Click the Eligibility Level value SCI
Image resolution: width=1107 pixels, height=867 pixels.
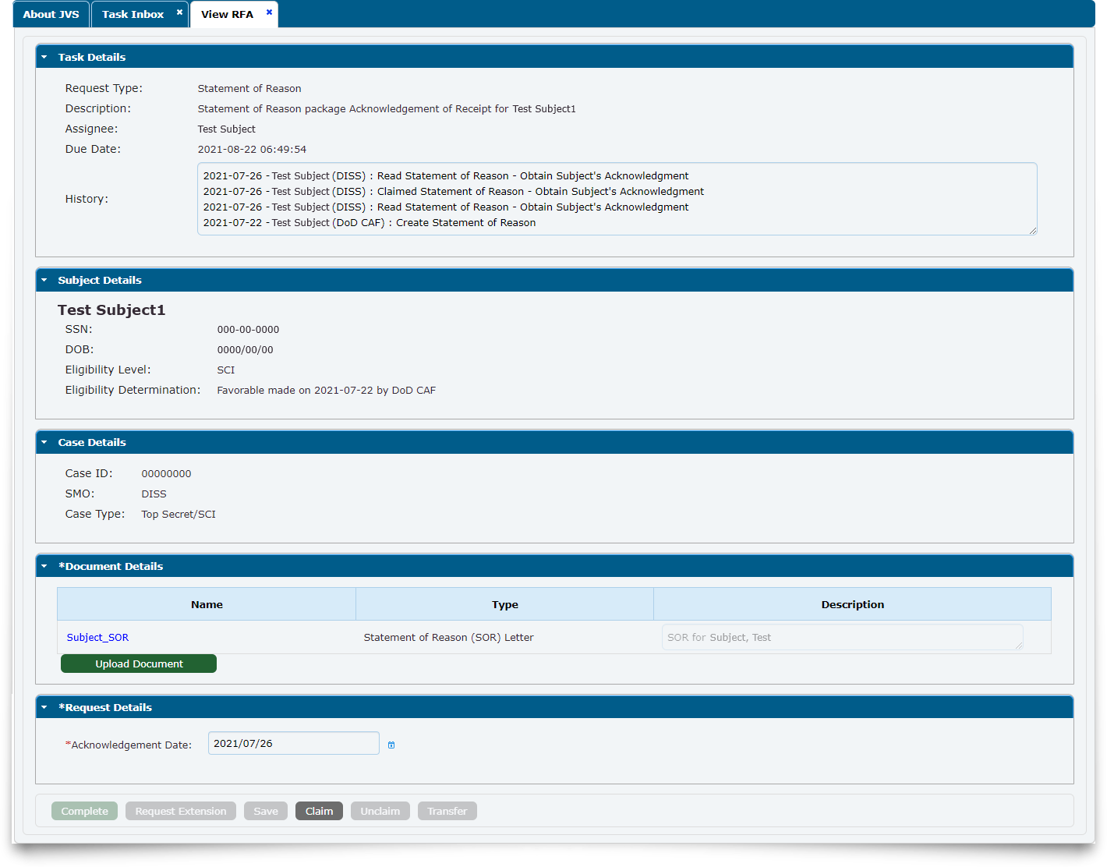[x=226, y=370]
